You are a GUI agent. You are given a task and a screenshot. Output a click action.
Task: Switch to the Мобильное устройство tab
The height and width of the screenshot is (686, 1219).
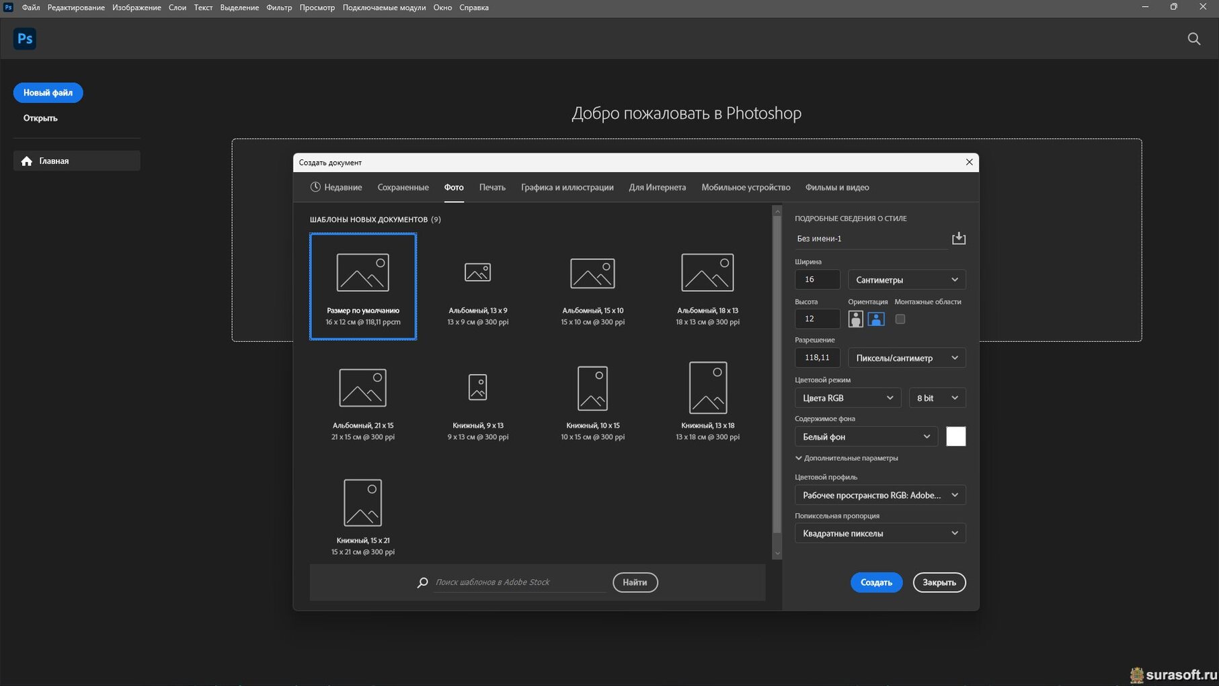pos(746,187)
